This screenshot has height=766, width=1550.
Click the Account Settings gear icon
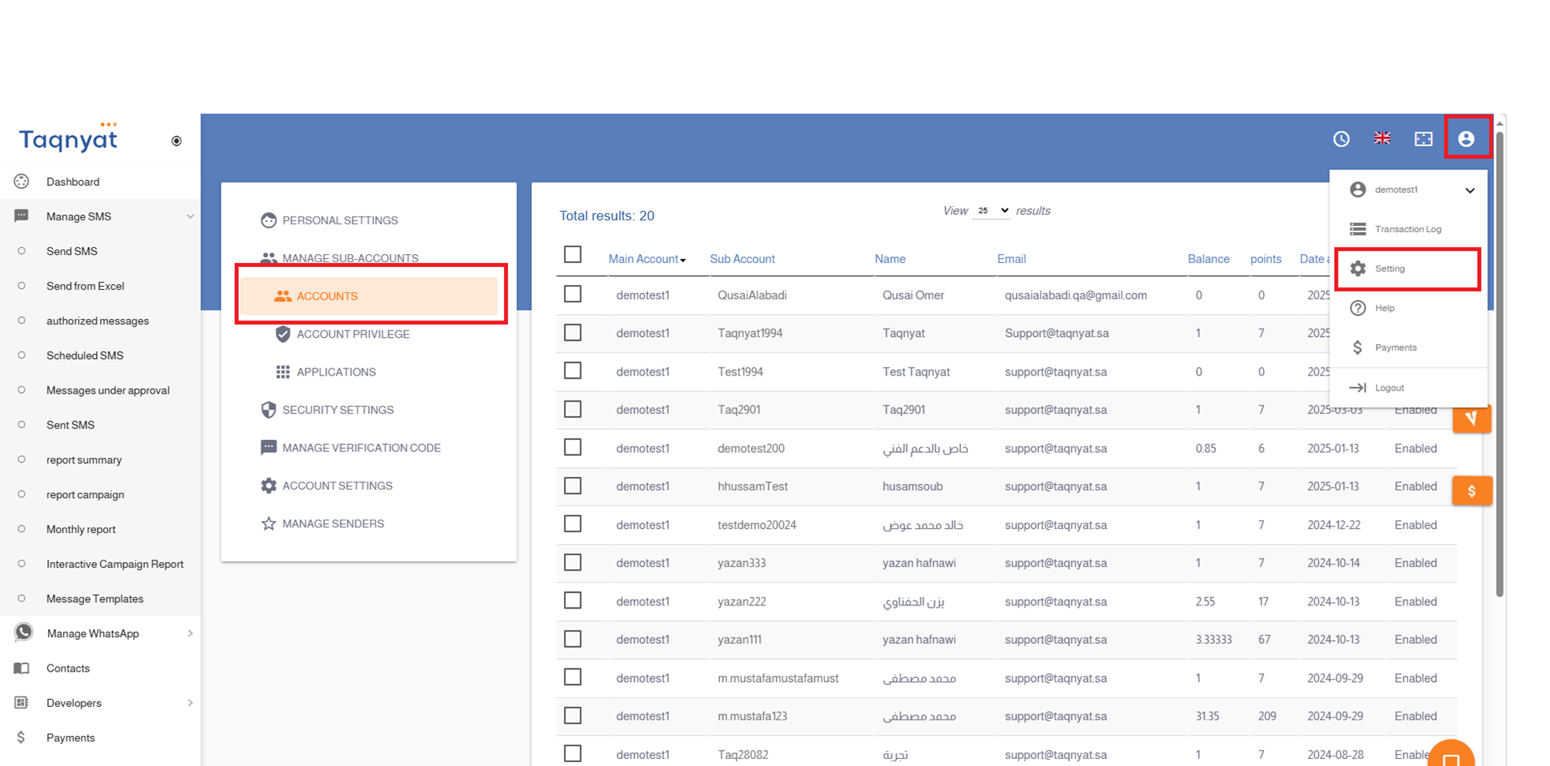click(269, 486)
